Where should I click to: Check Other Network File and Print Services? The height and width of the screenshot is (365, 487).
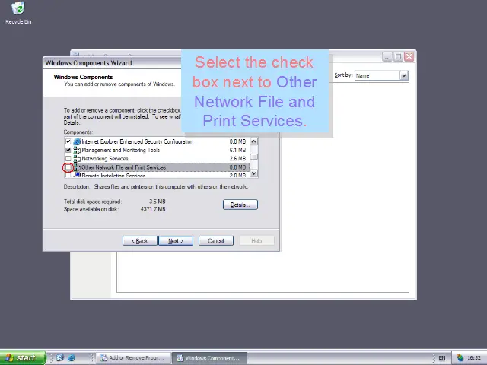pyautogui.click(x=68, y=167)
